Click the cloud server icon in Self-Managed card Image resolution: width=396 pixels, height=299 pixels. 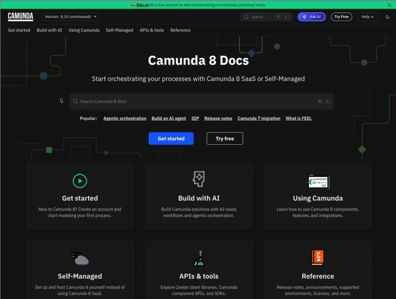click(80, 258)
